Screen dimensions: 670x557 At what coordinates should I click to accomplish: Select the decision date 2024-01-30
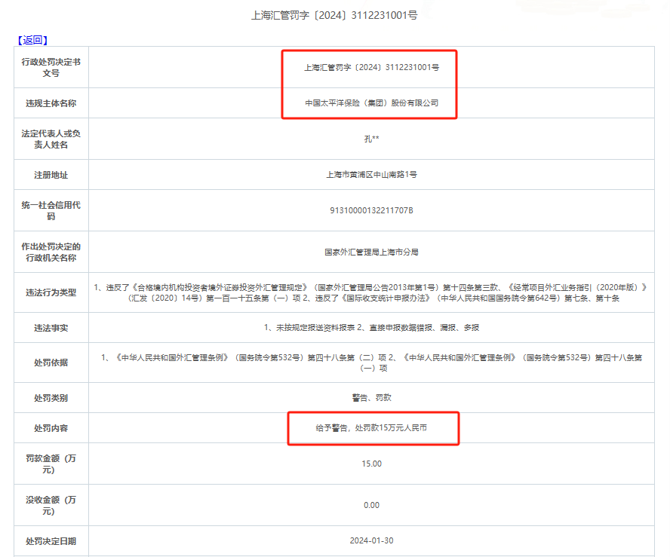click(x=371, y=540)
